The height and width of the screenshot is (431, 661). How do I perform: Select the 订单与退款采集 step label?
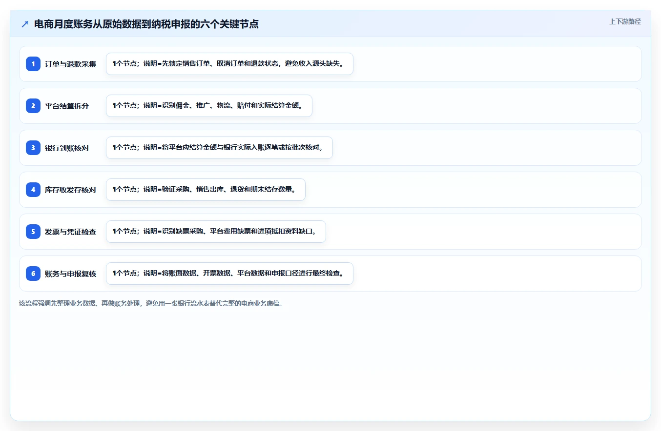[x=71, y=64]
